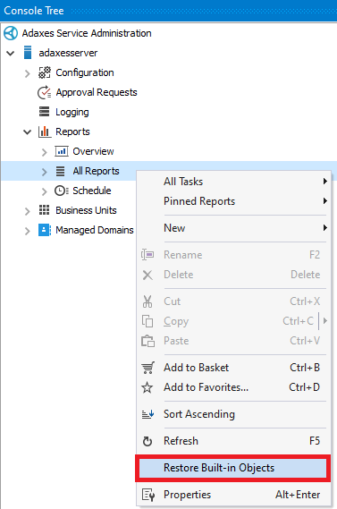The image size is (337, 509).
Task: Click the Sort Ascending icon
Action: tap(147, 414)
